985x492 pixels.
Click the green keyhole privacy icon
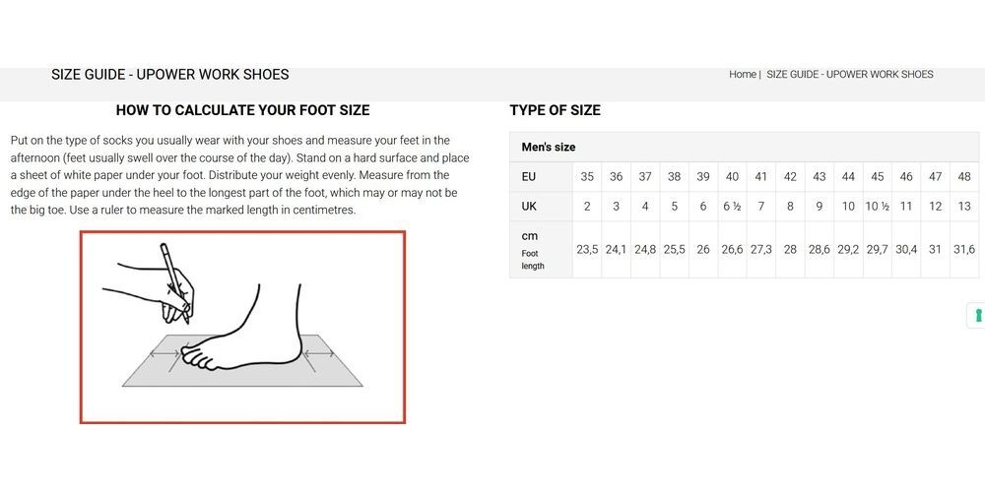pos(978,316)
